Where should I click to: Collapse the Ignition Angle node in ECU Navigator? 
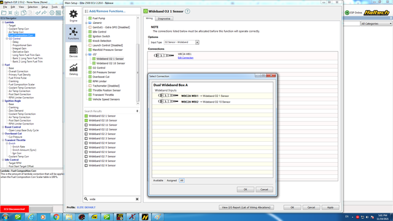coord(3,101)
